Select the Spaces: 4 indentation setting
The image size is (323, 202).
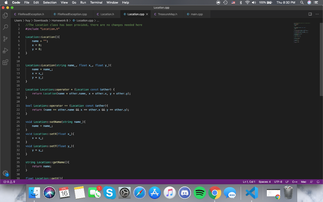click(265, 182)
